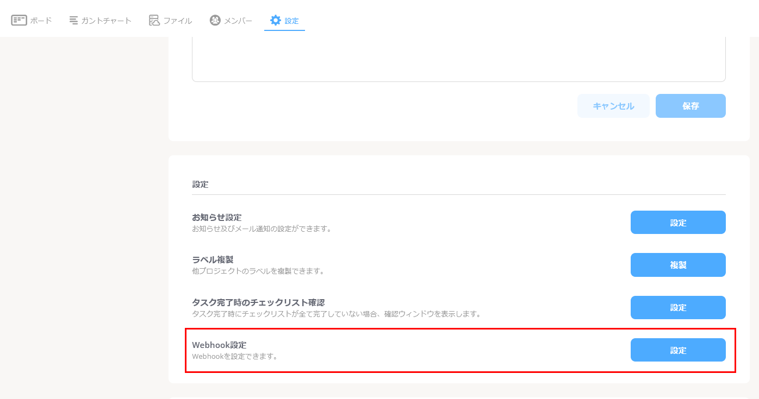Open お知らせ設定 with its 設定 button

(x=678, y=223)
